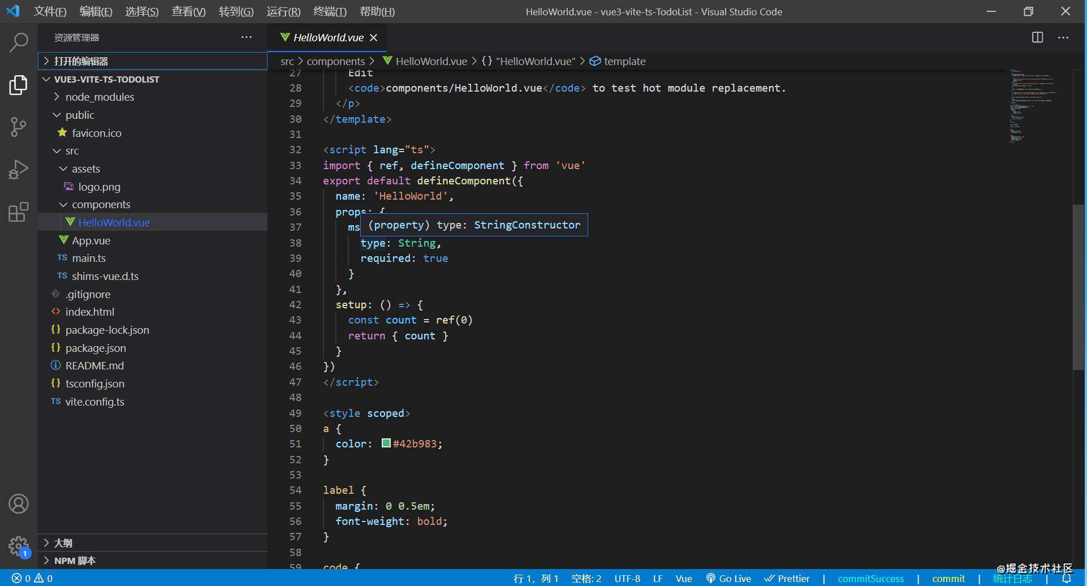The image size is (1087, 586).
Task: Open the View menu
Action: tap(188, 11)
